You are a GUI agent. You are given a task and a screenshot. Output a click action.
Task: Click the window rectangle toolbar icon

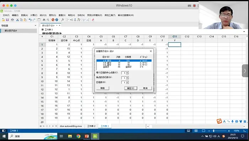point(39,20)
